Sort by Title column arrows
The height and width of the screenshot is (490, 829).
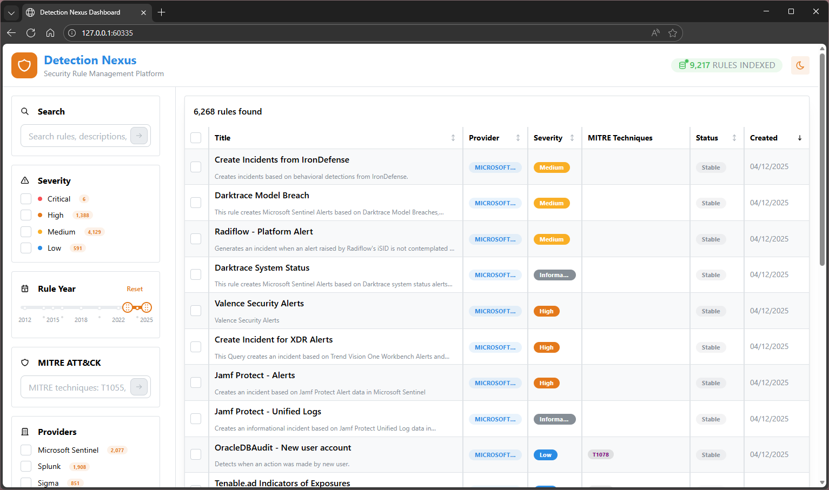[x=453, y=138]
